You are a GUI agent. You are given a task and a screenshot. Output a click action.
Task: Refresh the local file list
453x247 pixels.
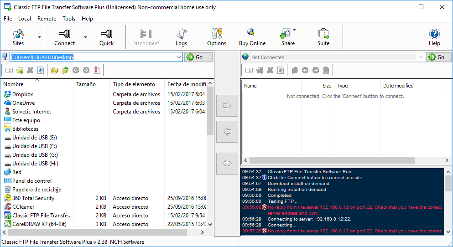pos(41,70)
